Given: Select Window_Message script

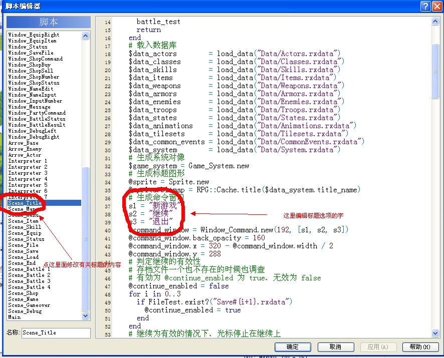Looking at the screenshot, I should 29,107.
